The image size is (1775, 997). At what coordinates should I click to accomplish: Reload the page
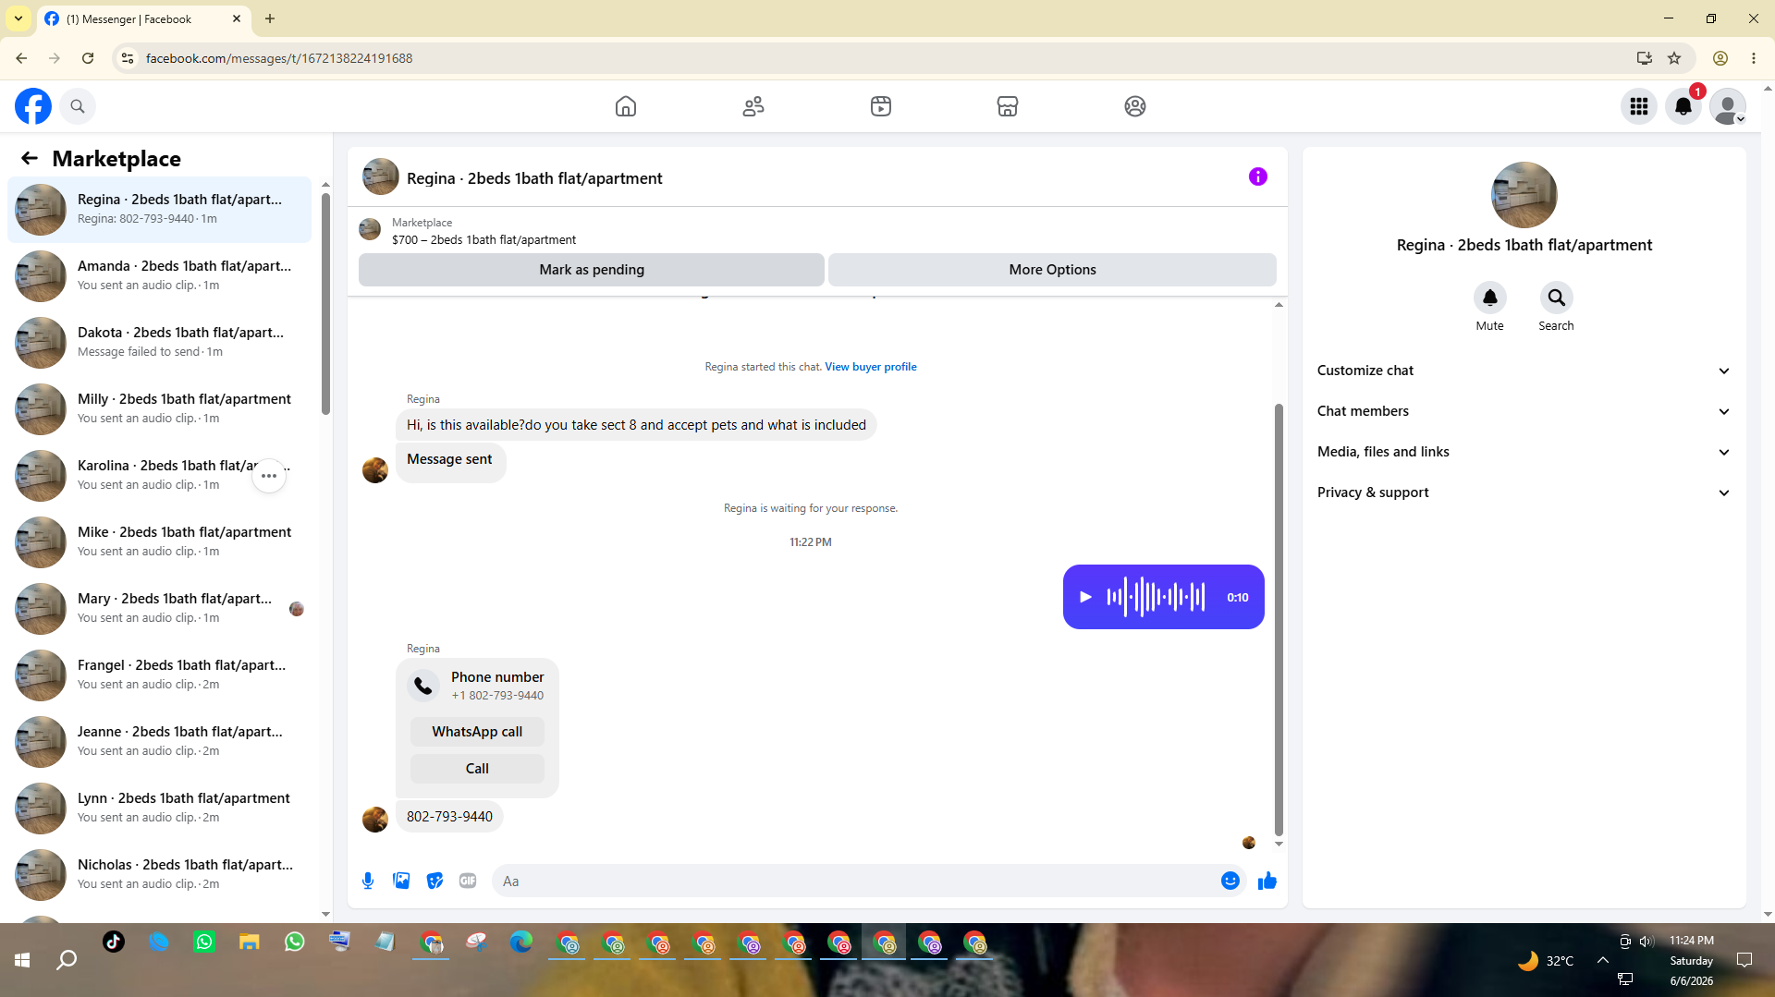(88, 58)
